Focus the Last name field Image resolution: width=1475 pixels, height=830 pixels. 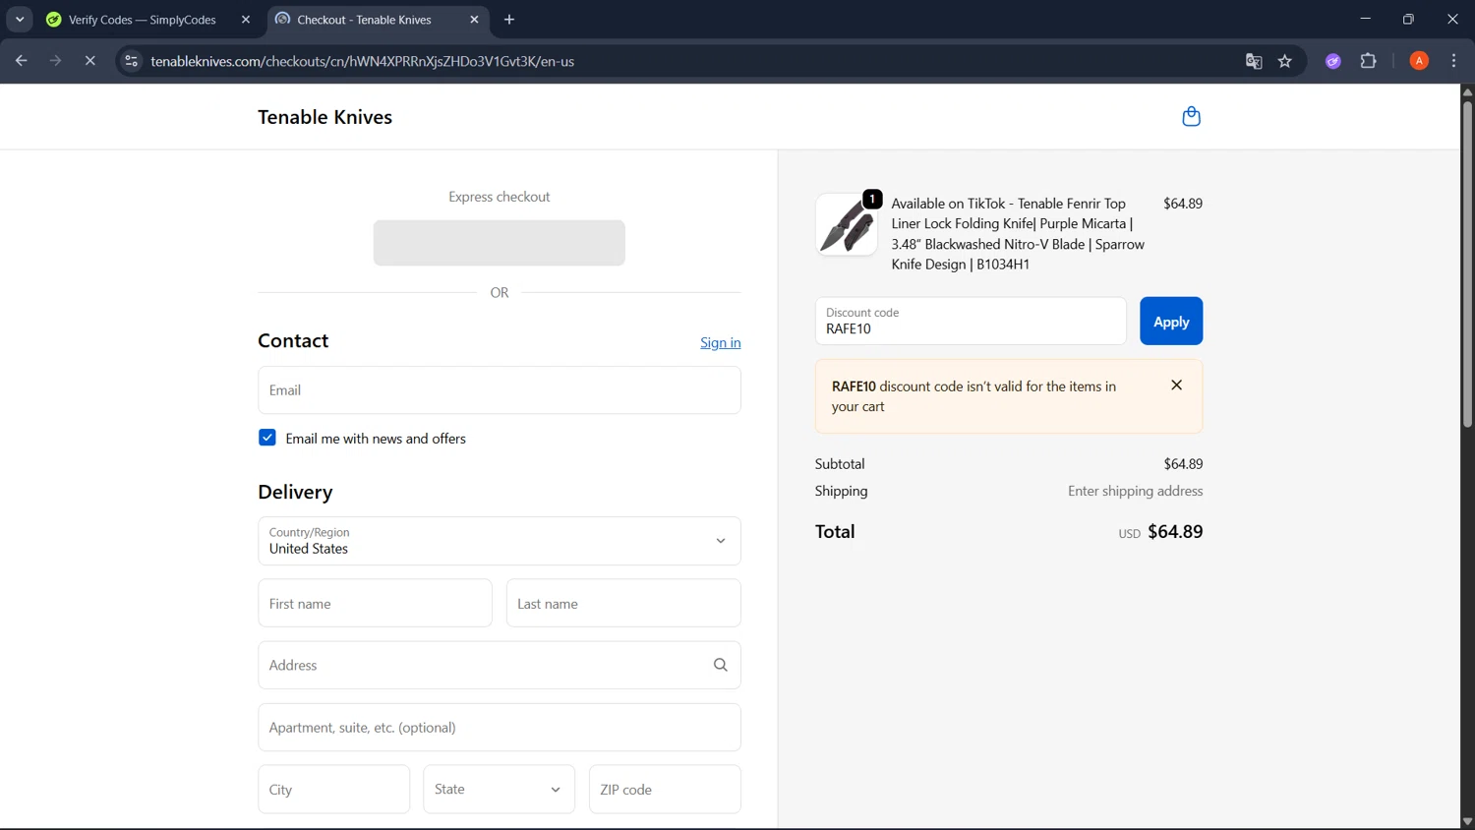pos(623,604)
